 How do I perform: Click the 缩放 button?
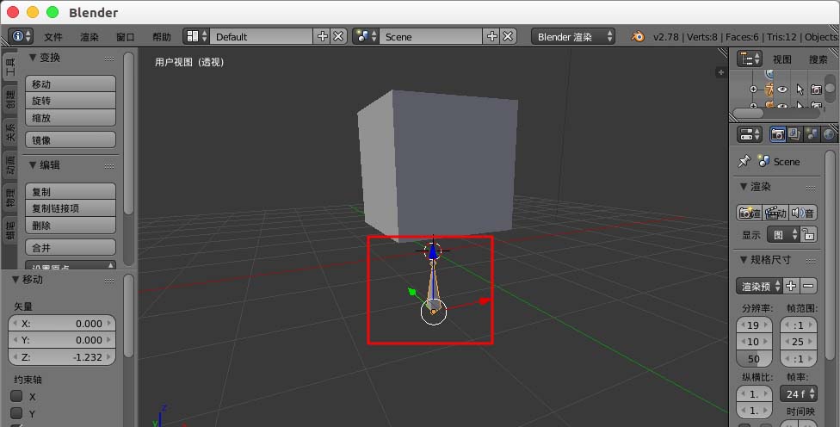71,118
